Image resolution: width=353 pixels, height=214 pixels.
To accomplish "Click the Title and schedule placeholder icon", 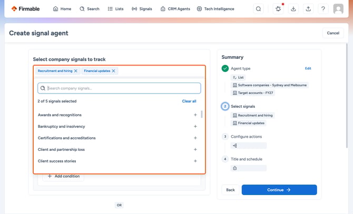I will 235,168.
